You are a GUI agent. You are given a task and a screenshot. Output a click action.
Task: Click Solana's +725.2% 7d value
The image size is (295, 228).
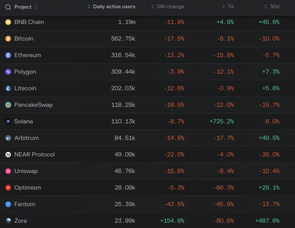[221, 121]
